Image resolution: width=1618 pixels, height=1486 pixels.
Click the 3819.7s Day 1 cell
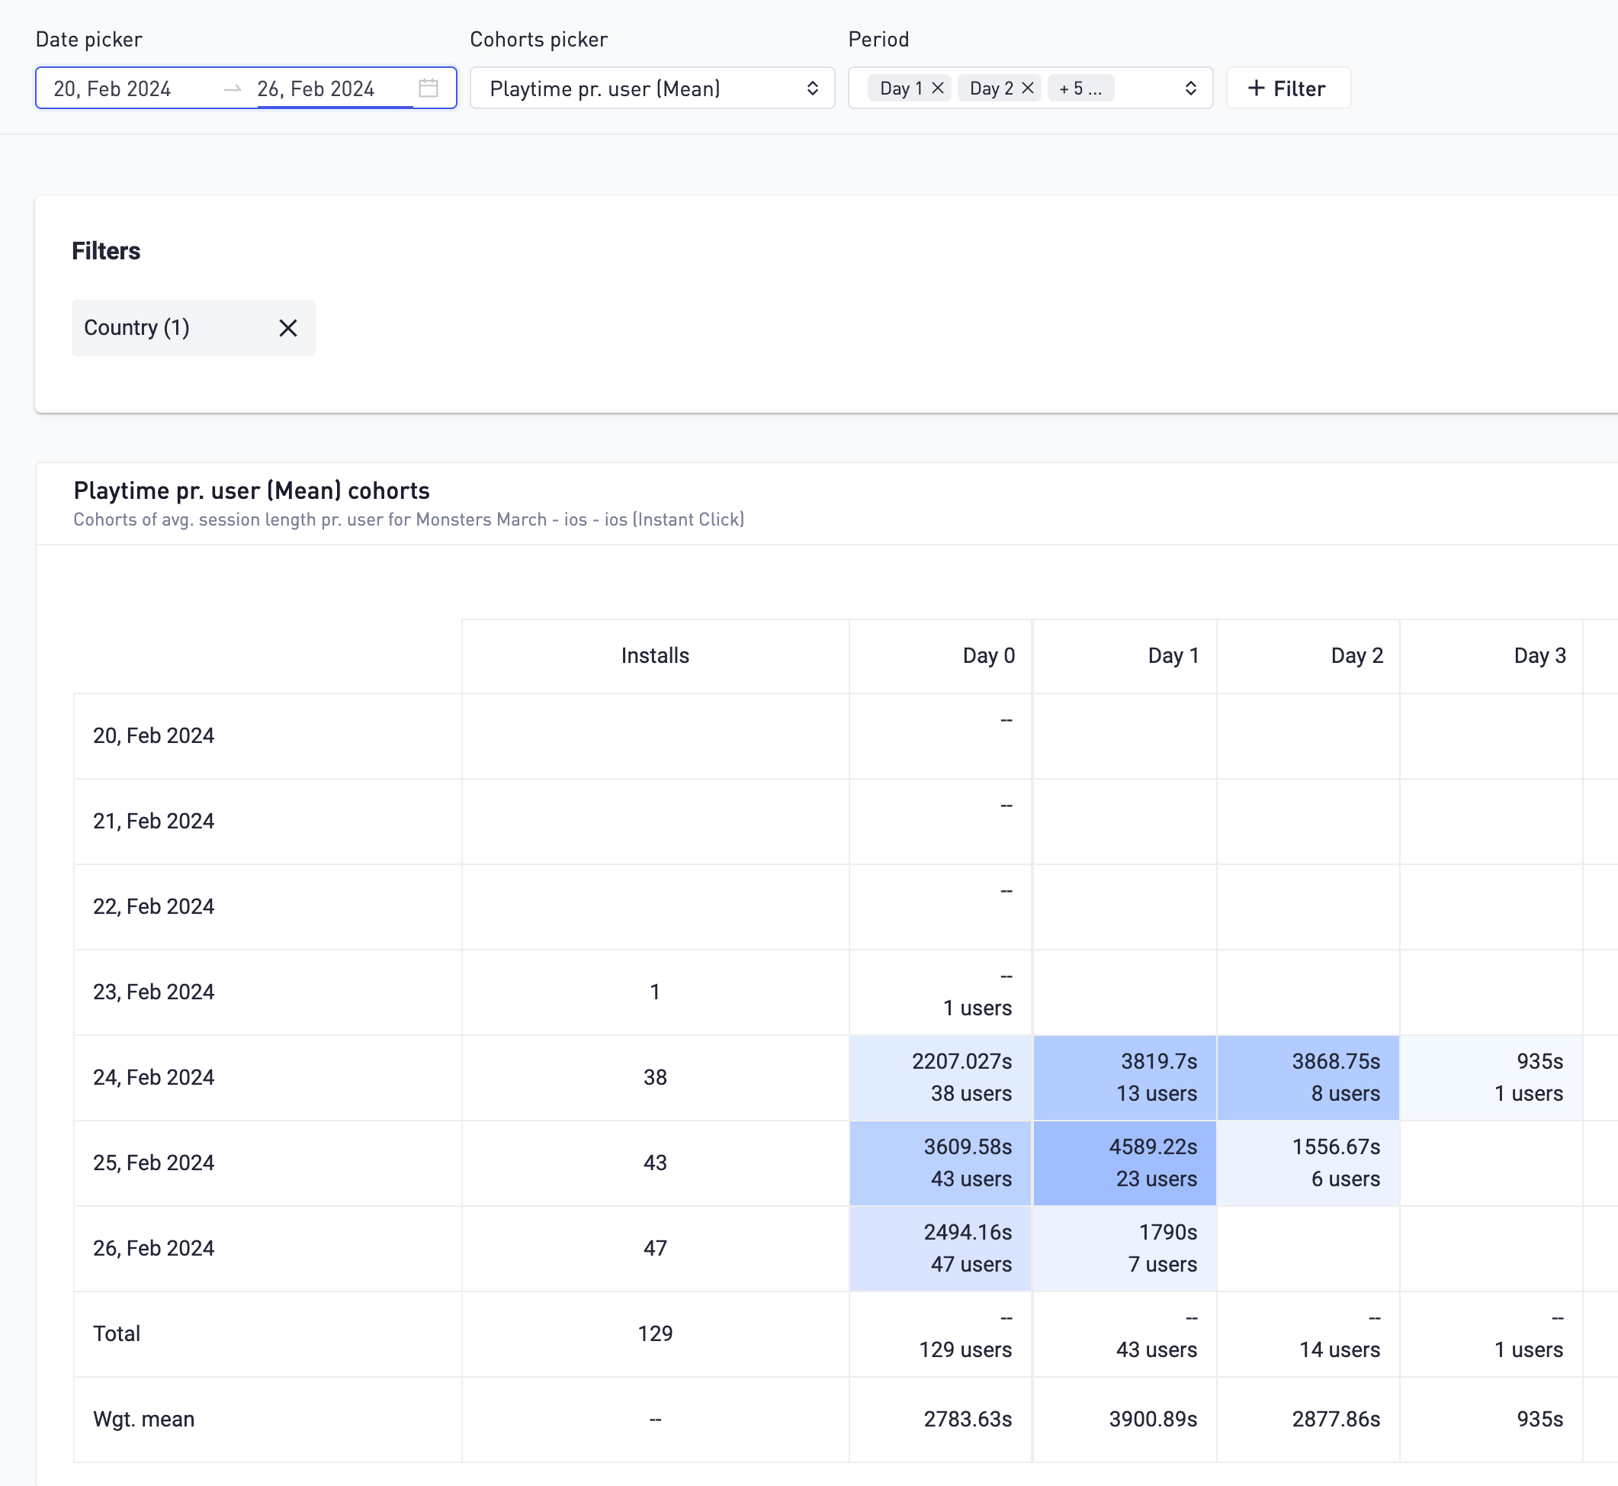pyautogui.click(x=1125, y=1078)
